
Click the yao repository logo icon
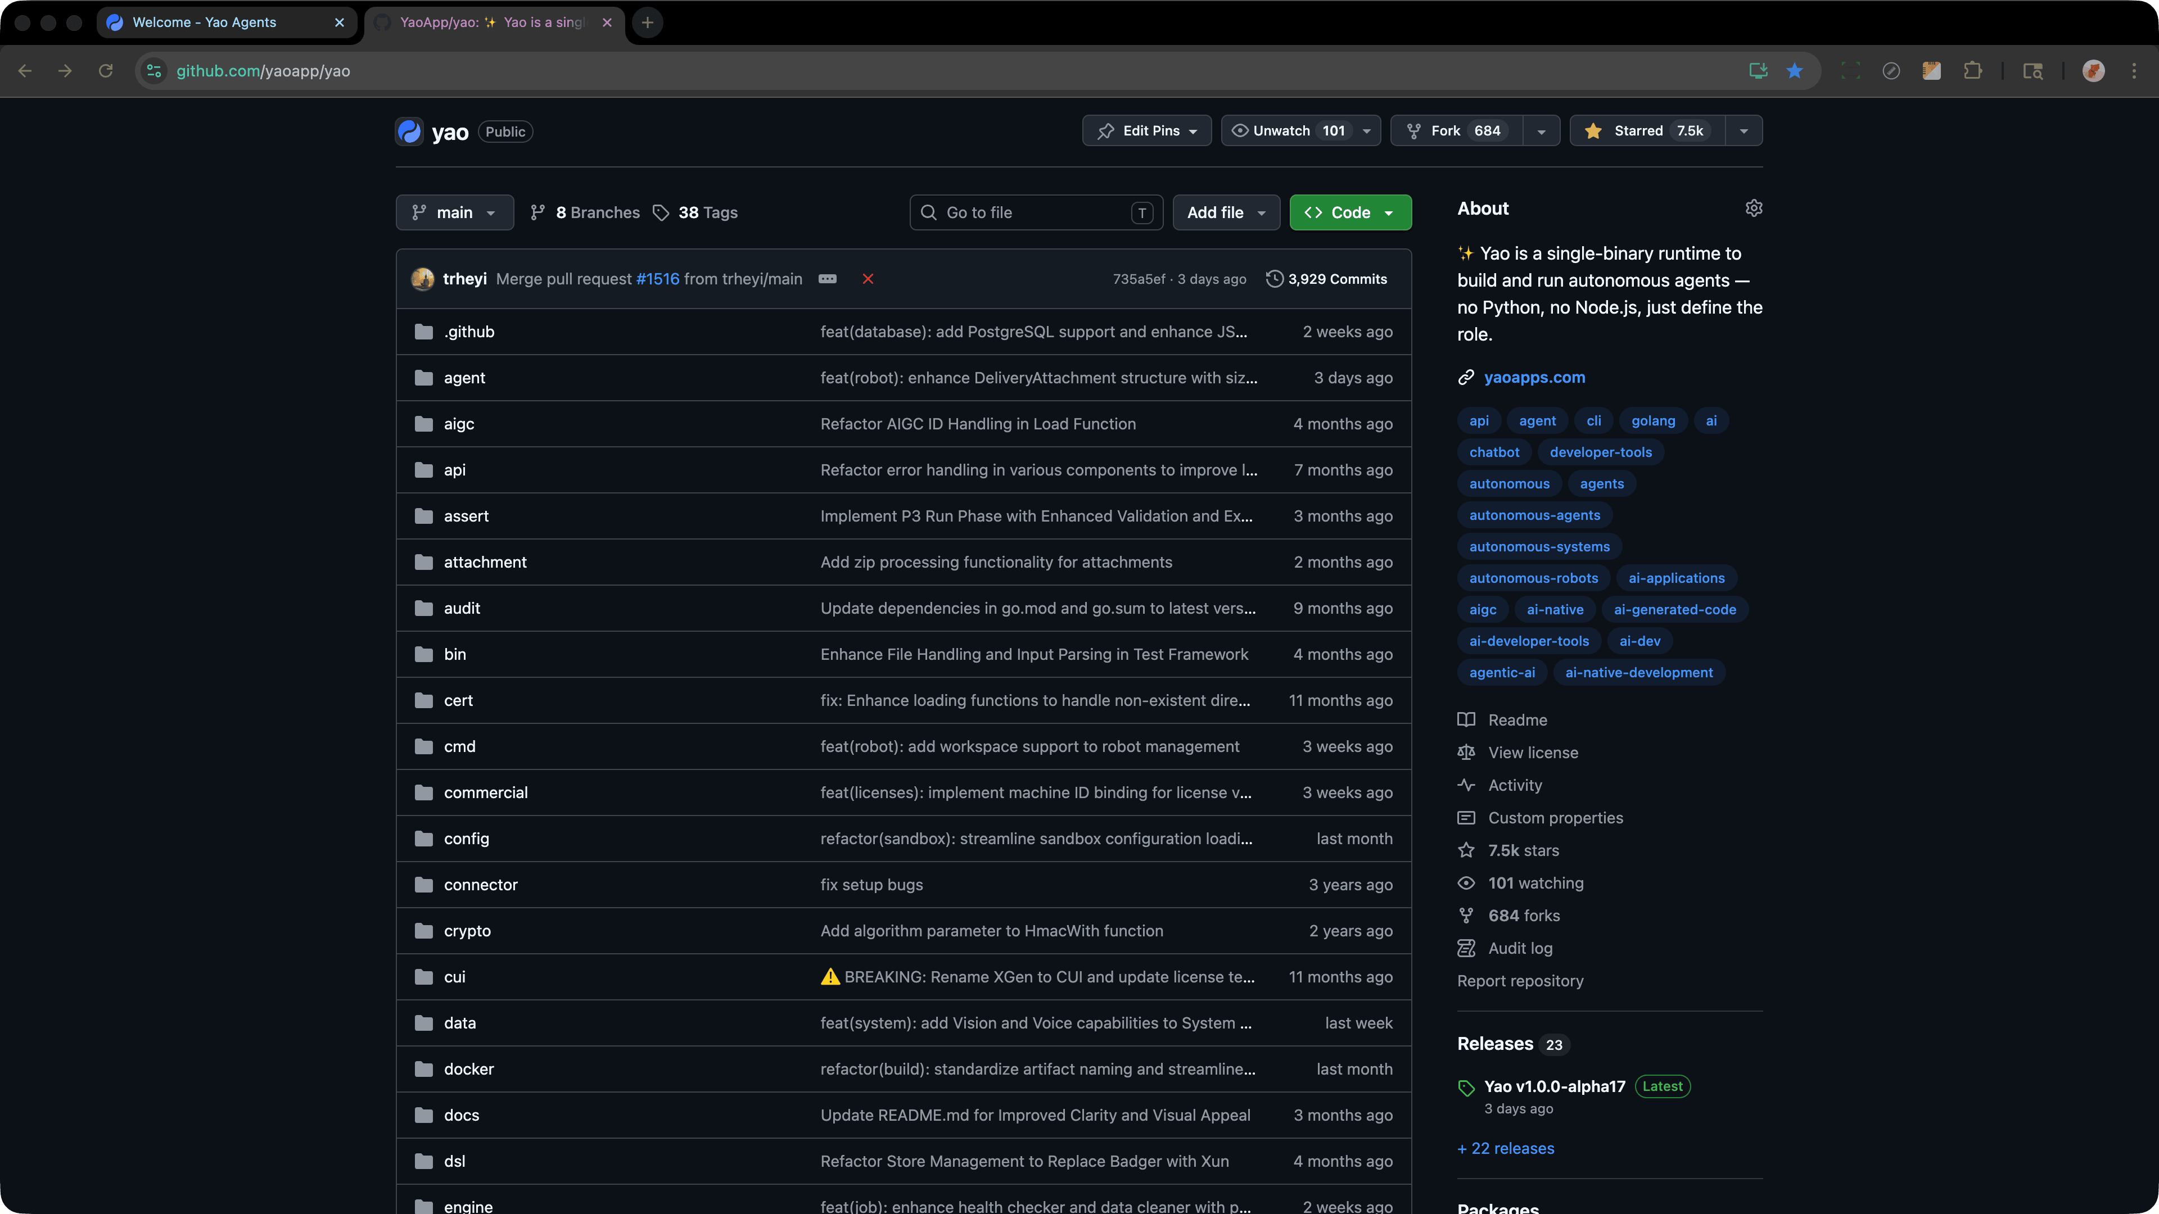coord(409,132)
